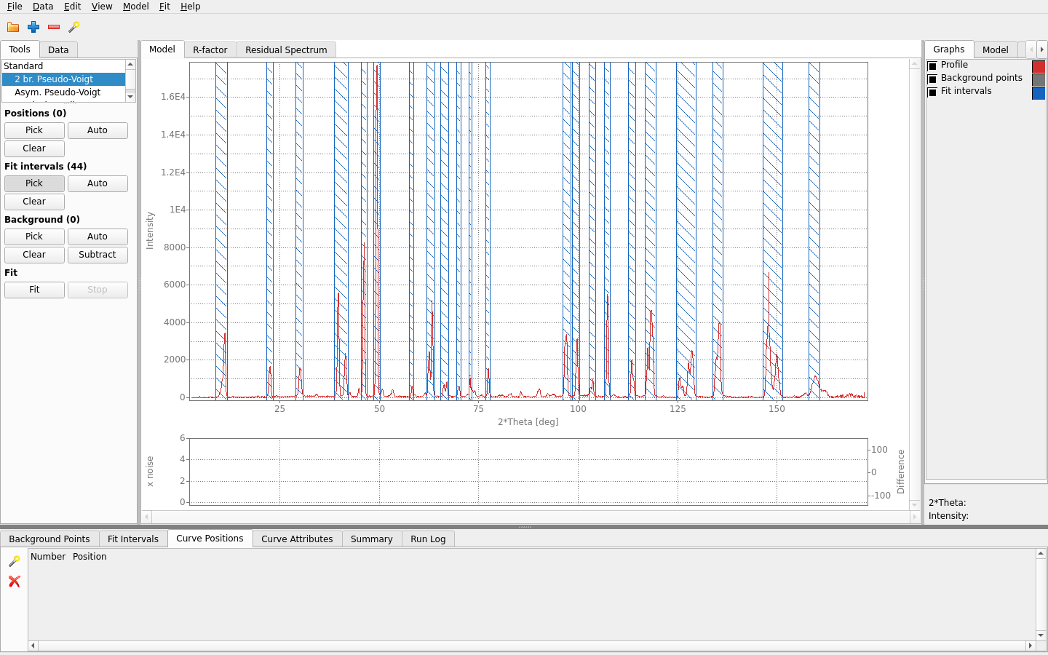Open the Background Points bottom tab
Image resolution: width=1048 pixels, height=655 pixels.
[x=49, y=539]
